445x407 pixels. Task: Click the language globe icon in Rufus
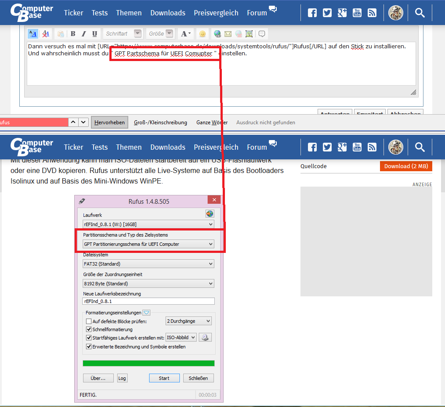click(210, 214)
